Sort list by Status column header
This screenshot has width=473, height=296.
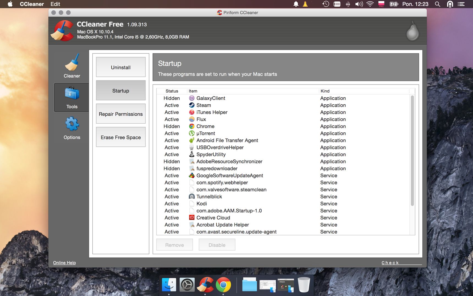(172, 91)
